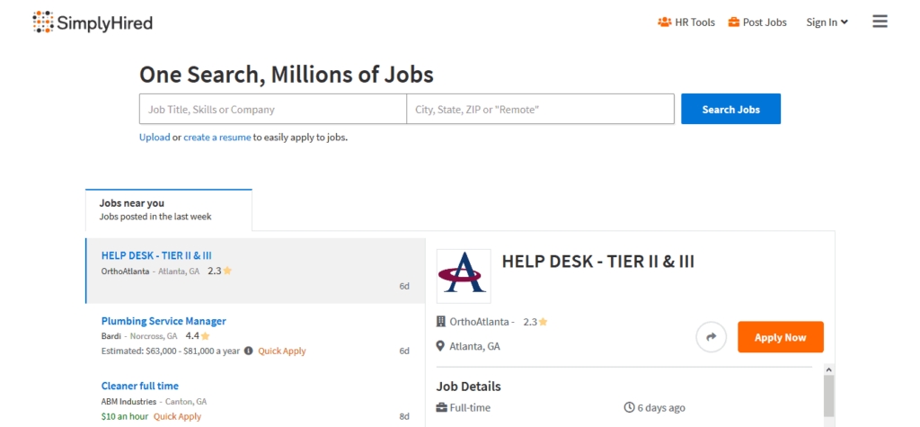Click the location pin icon by Atlanta, GA
Screen dimensions: 920x427
tap(441, 346)
